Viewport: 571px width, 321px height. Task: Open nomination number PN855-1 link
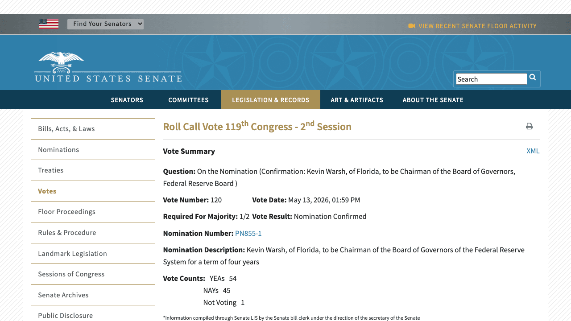click(248, 233)
